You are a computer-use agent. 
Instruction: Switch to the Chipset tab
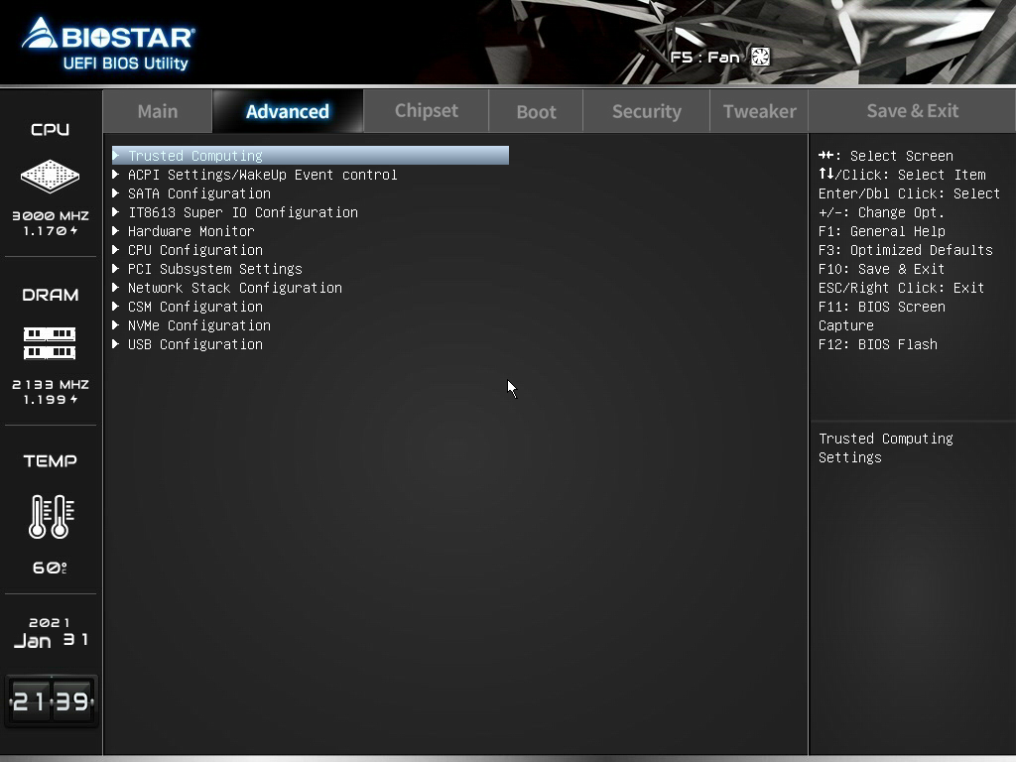(427, 111)
